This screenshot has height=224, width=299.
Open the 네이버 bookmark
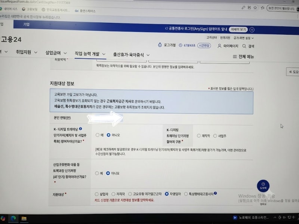[x=9, y=9]
